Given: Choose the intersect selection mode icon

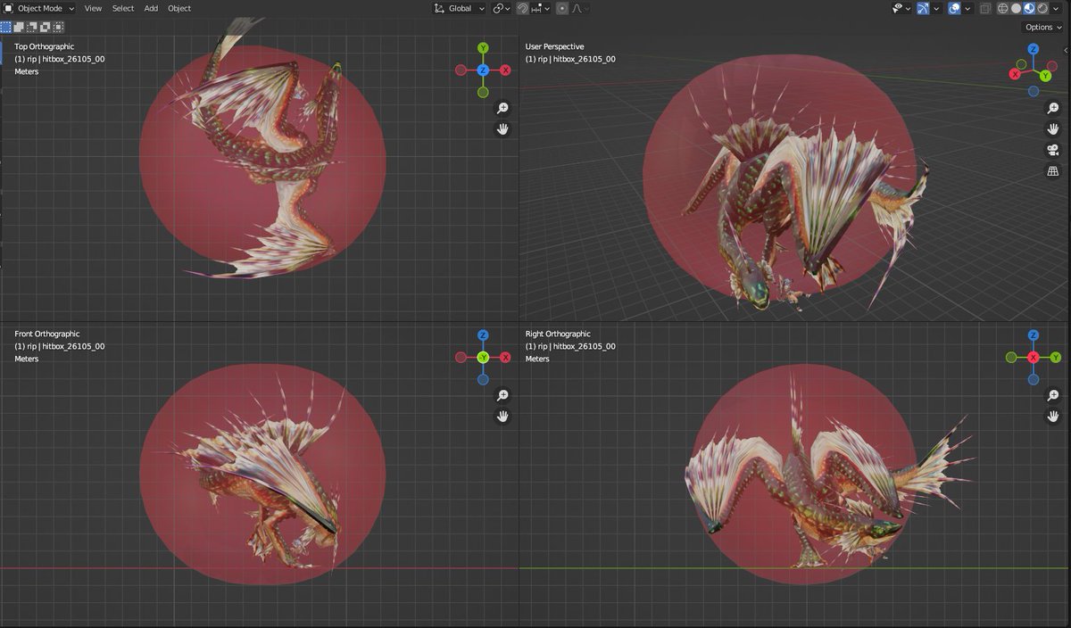Looking at the screenshot, I should click(57, 27).
